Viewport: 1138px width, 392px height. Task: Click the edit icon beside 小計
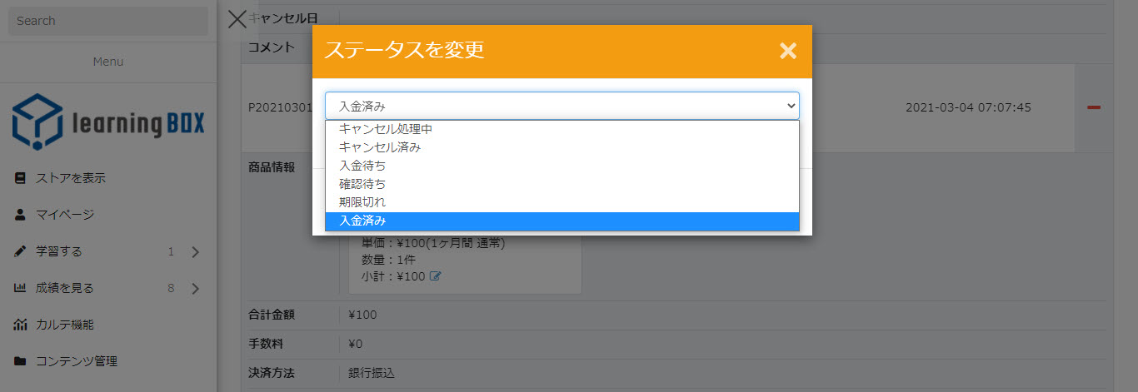pos(435,276)
